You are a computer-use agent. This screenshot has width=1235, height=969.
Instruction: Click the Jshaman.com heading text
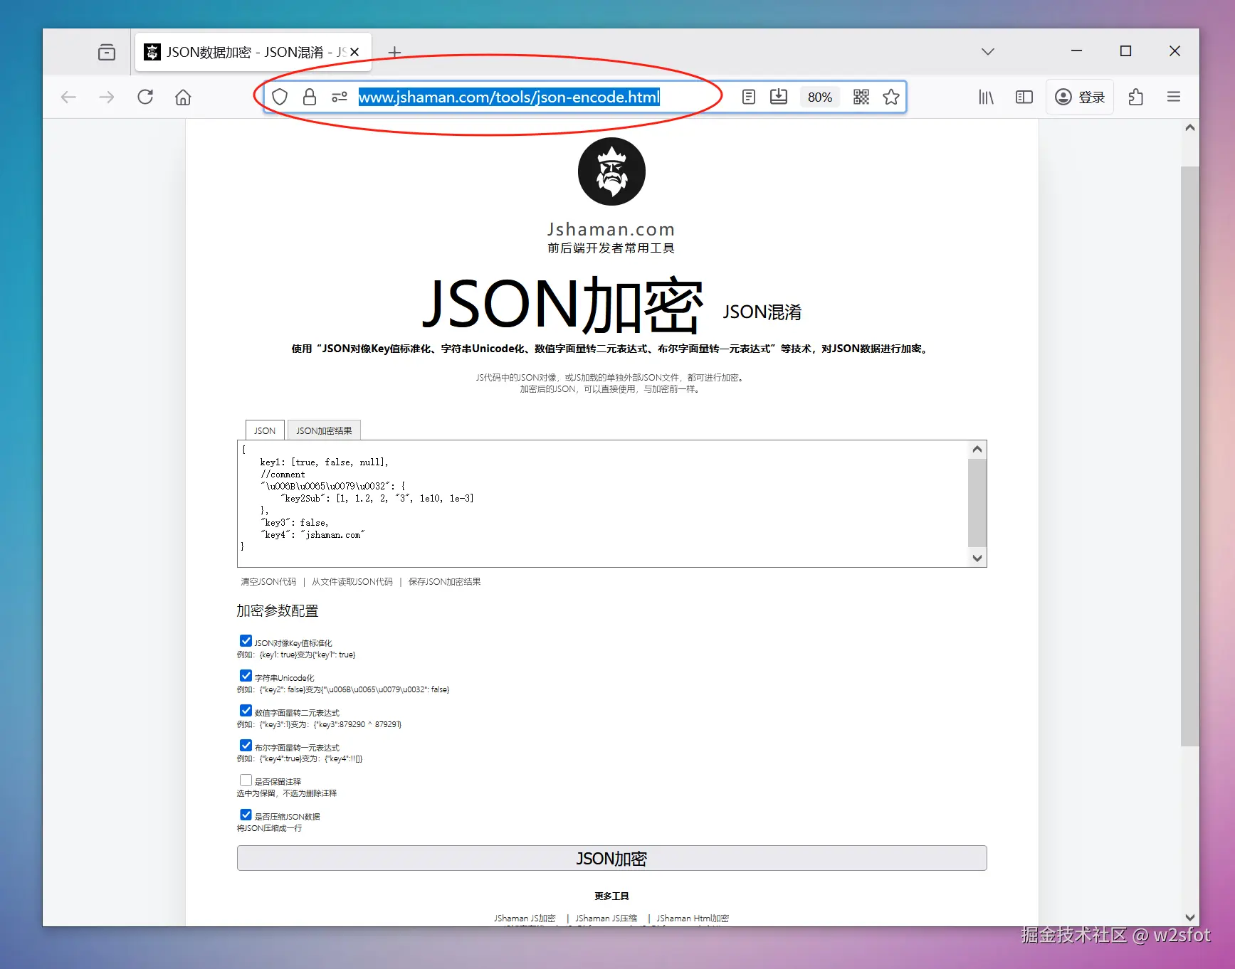tap(611, 229)
